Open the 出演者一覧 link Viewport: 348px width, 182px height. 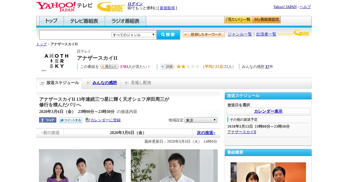266,34
